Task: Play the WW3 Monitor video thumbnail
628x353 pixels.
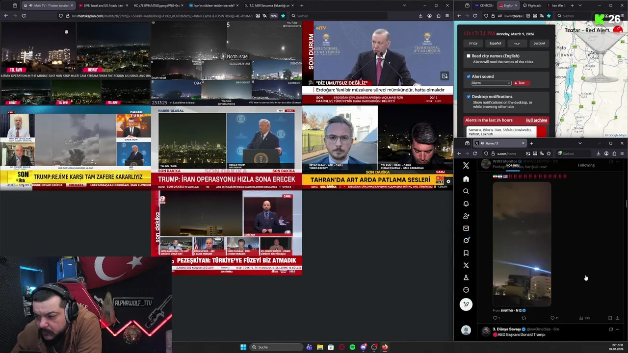Action: pyautogui.click(x=522, y=244)
